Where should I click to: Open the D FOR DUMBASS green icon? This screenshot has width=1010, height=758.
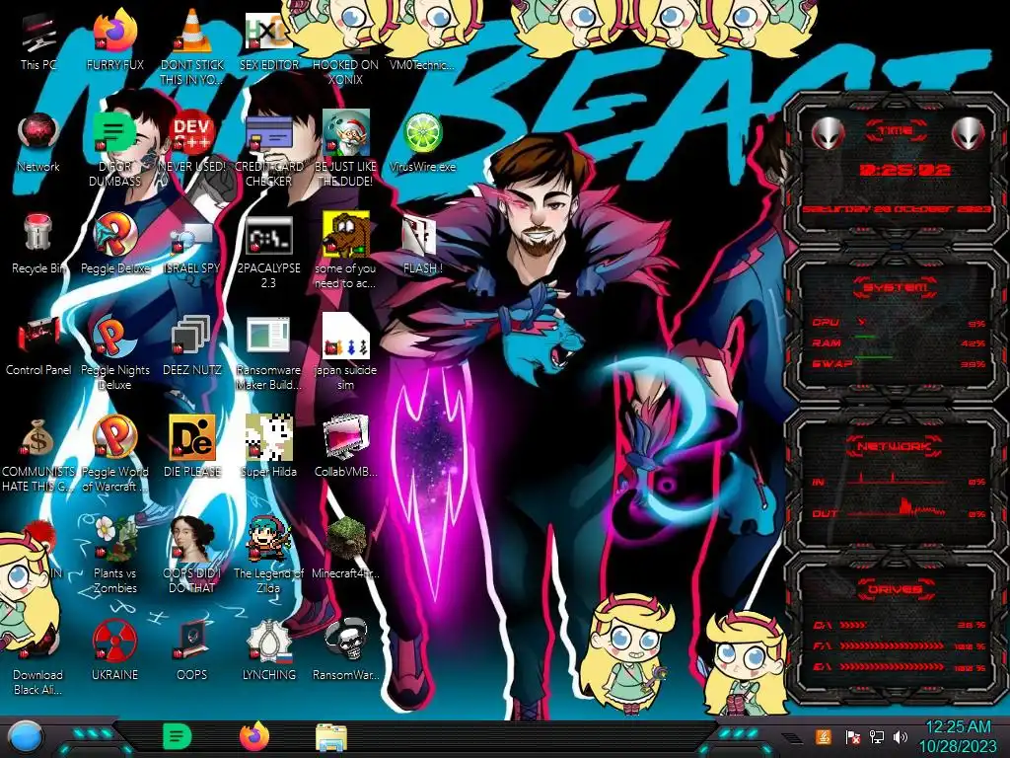click(x=115, y=150)
